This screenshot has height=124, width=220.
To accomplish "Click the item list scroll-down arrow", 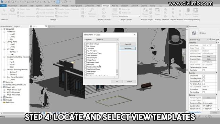I will (117, 75).
